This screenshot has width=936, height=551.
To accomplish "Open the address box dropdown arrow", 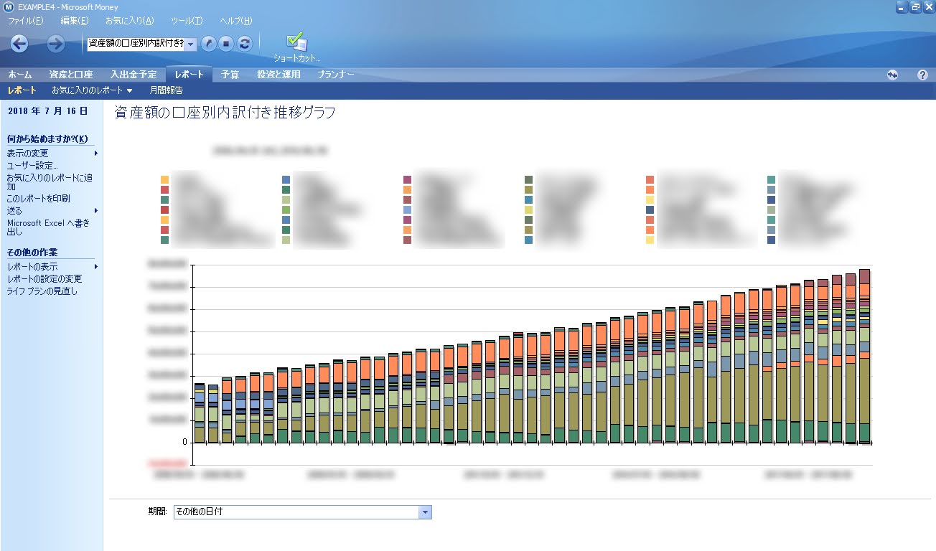I will (x=190, y=44).
